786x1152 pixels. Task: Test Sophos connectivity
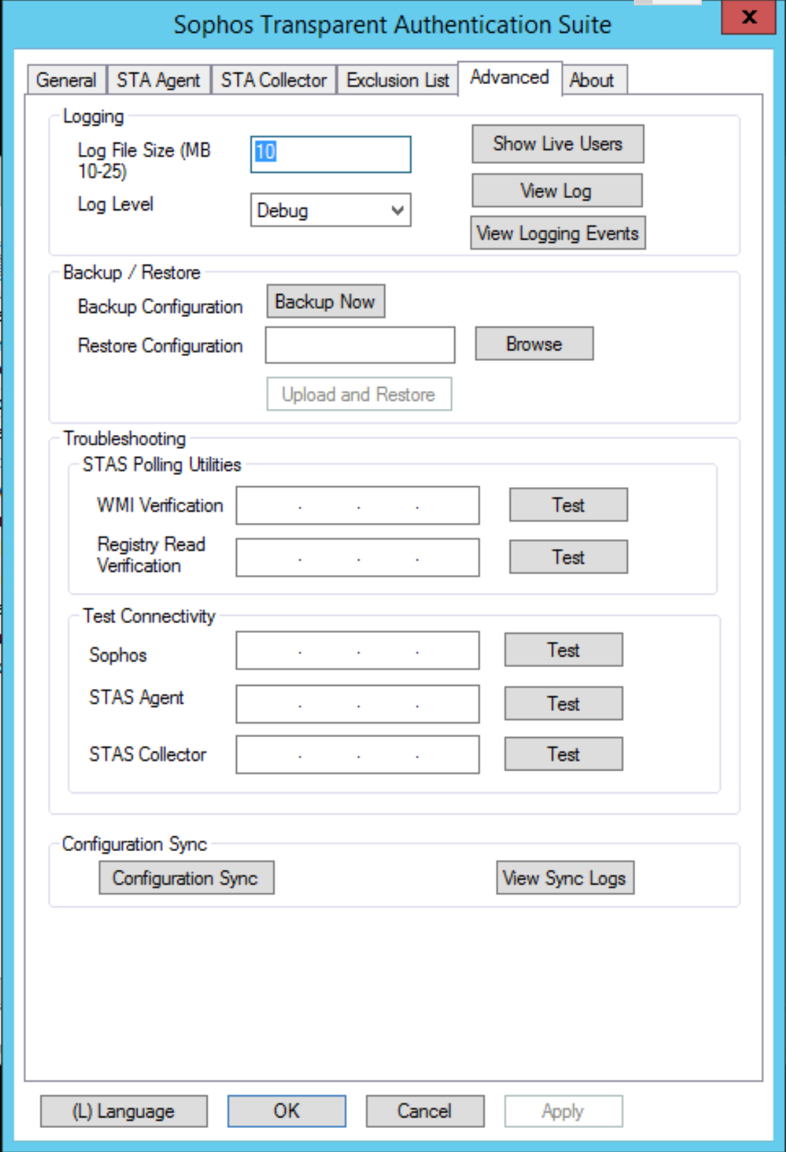click(x=564, y=650)
